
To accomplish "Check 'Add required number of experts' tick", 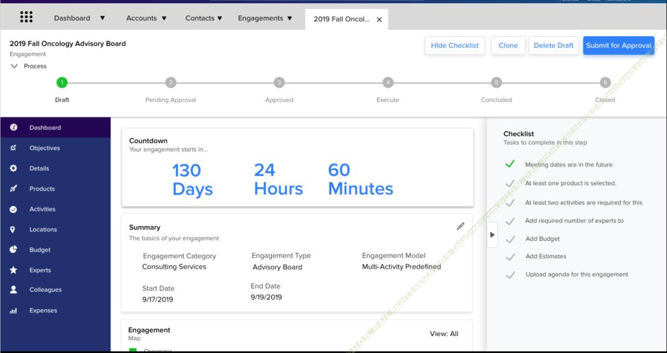I will point(510,221).
